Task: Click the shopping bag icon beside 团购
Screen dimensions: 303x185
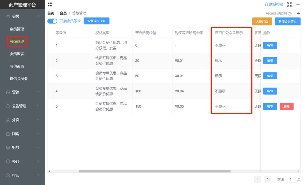Action: pyautogui.click(x=8, y=134)
